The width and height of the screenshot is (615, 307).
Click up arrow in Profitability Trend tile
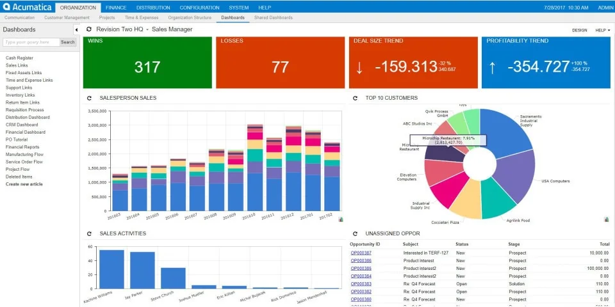[492, 68]
